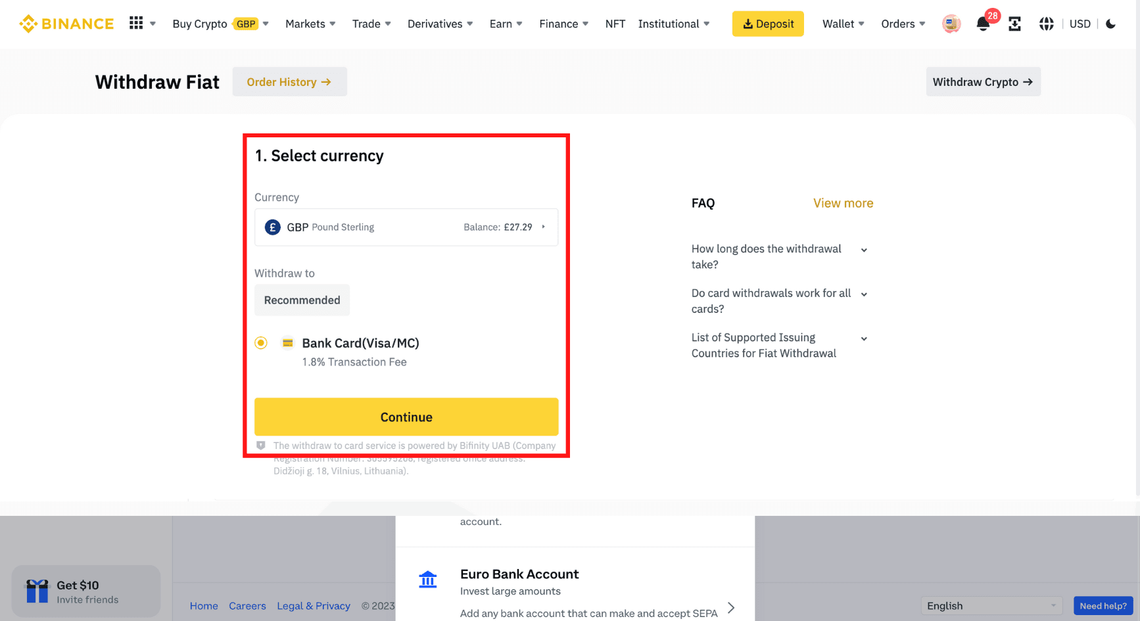Open the Wallet menu

pos(843,24)
